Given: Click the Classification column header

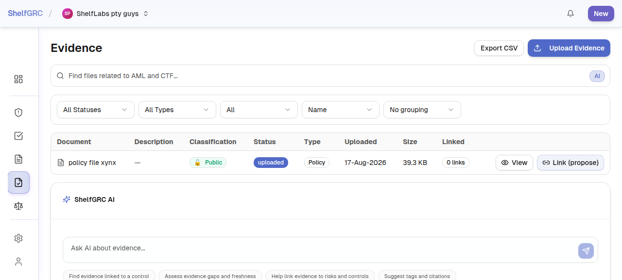Looking at the screenshot, I should [213, 142].
